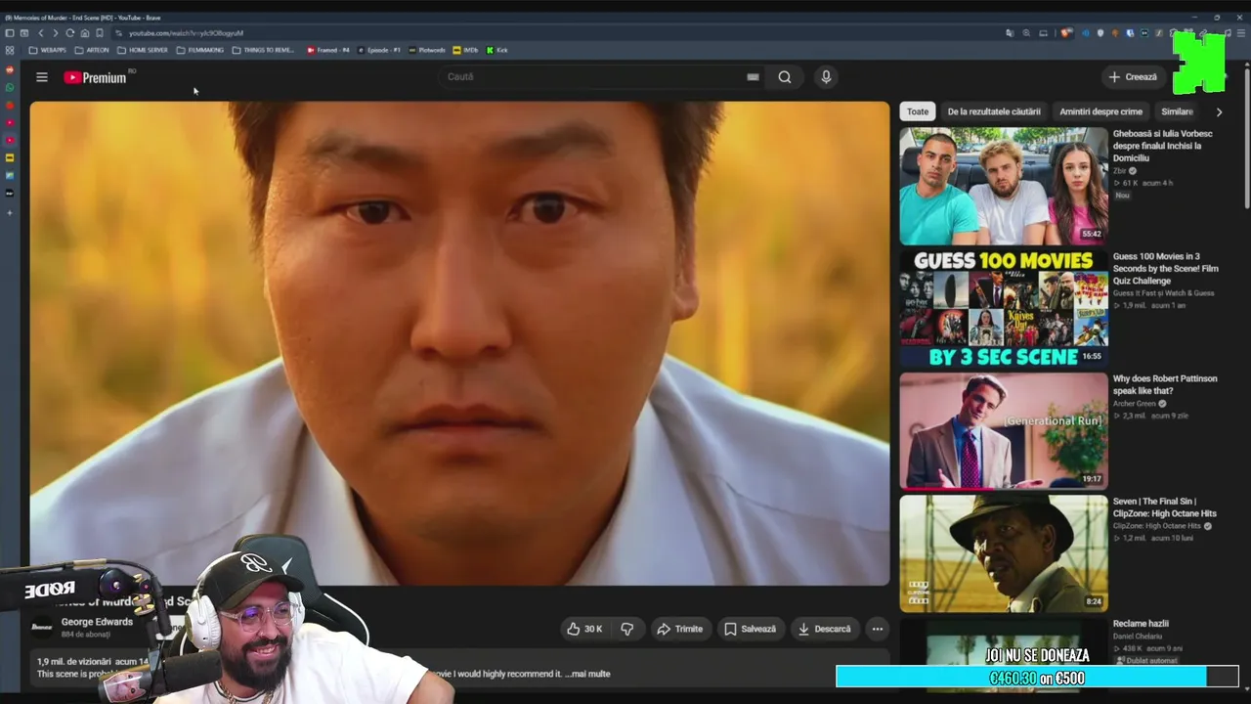Toggle Brave sidebar panel button
The image size is (1251, 704).
[x=10, y=33]
